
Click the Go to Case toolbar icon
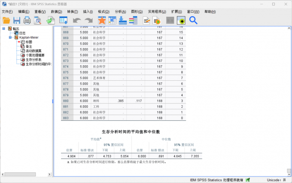click(113, 20)
